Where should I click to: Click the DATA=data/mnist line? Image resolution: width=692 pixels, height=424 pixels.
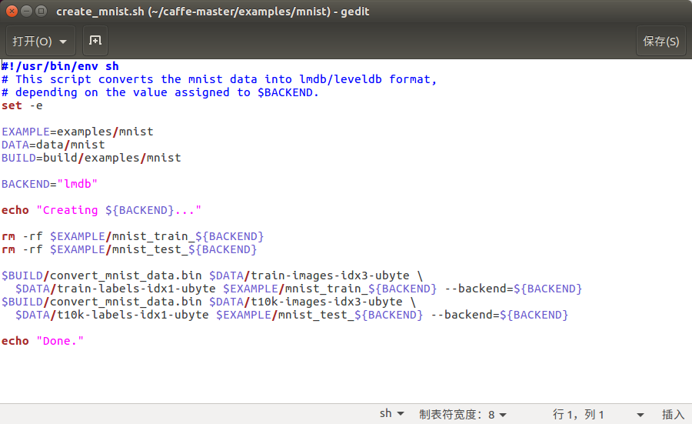[x=53, y=145]
